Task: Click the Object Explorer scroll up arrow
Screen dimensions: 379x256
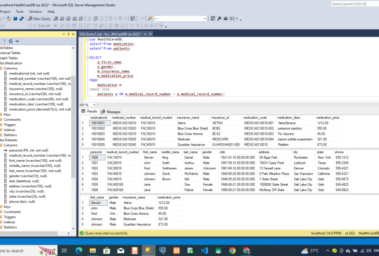Action: point(73,48)
